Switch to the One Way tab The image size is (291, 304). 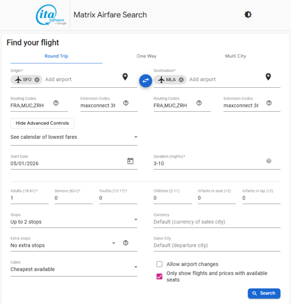click(x=146, y=56)
